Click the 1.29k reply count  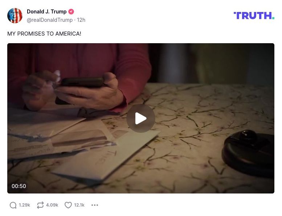click(x=24, y=205)
